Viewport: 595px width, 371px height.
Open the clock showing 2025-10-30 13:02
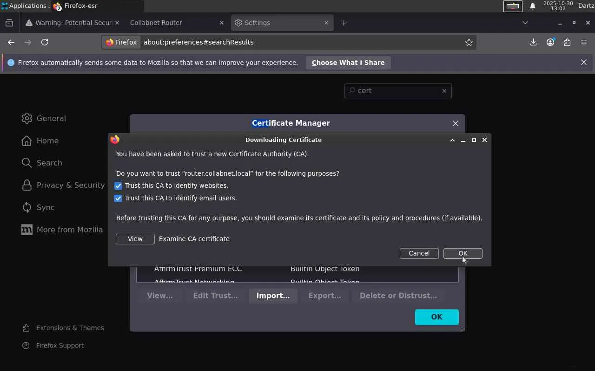click(558, 6)
